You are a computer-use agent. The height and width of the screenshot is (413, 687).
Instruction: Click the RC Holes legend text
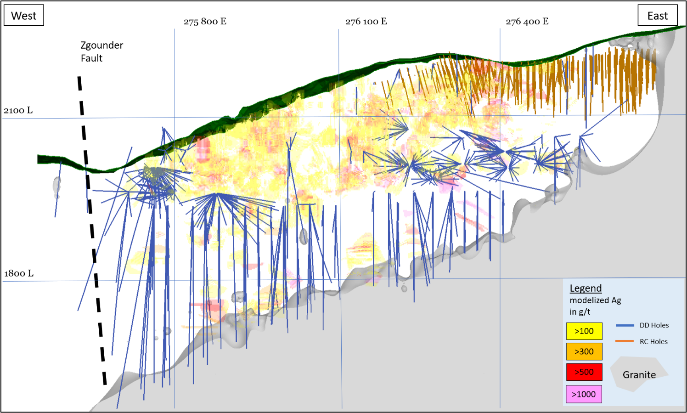click(x=653, y=341)
